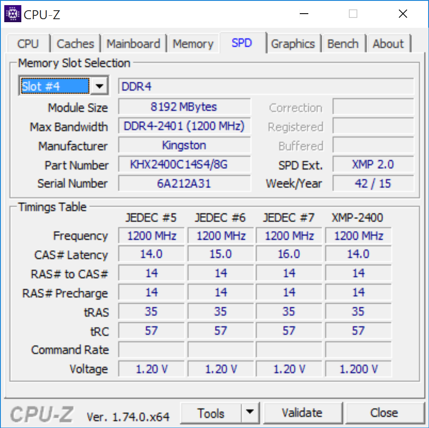Click the JEDEC #7 tRC value 57

point(289,331)
